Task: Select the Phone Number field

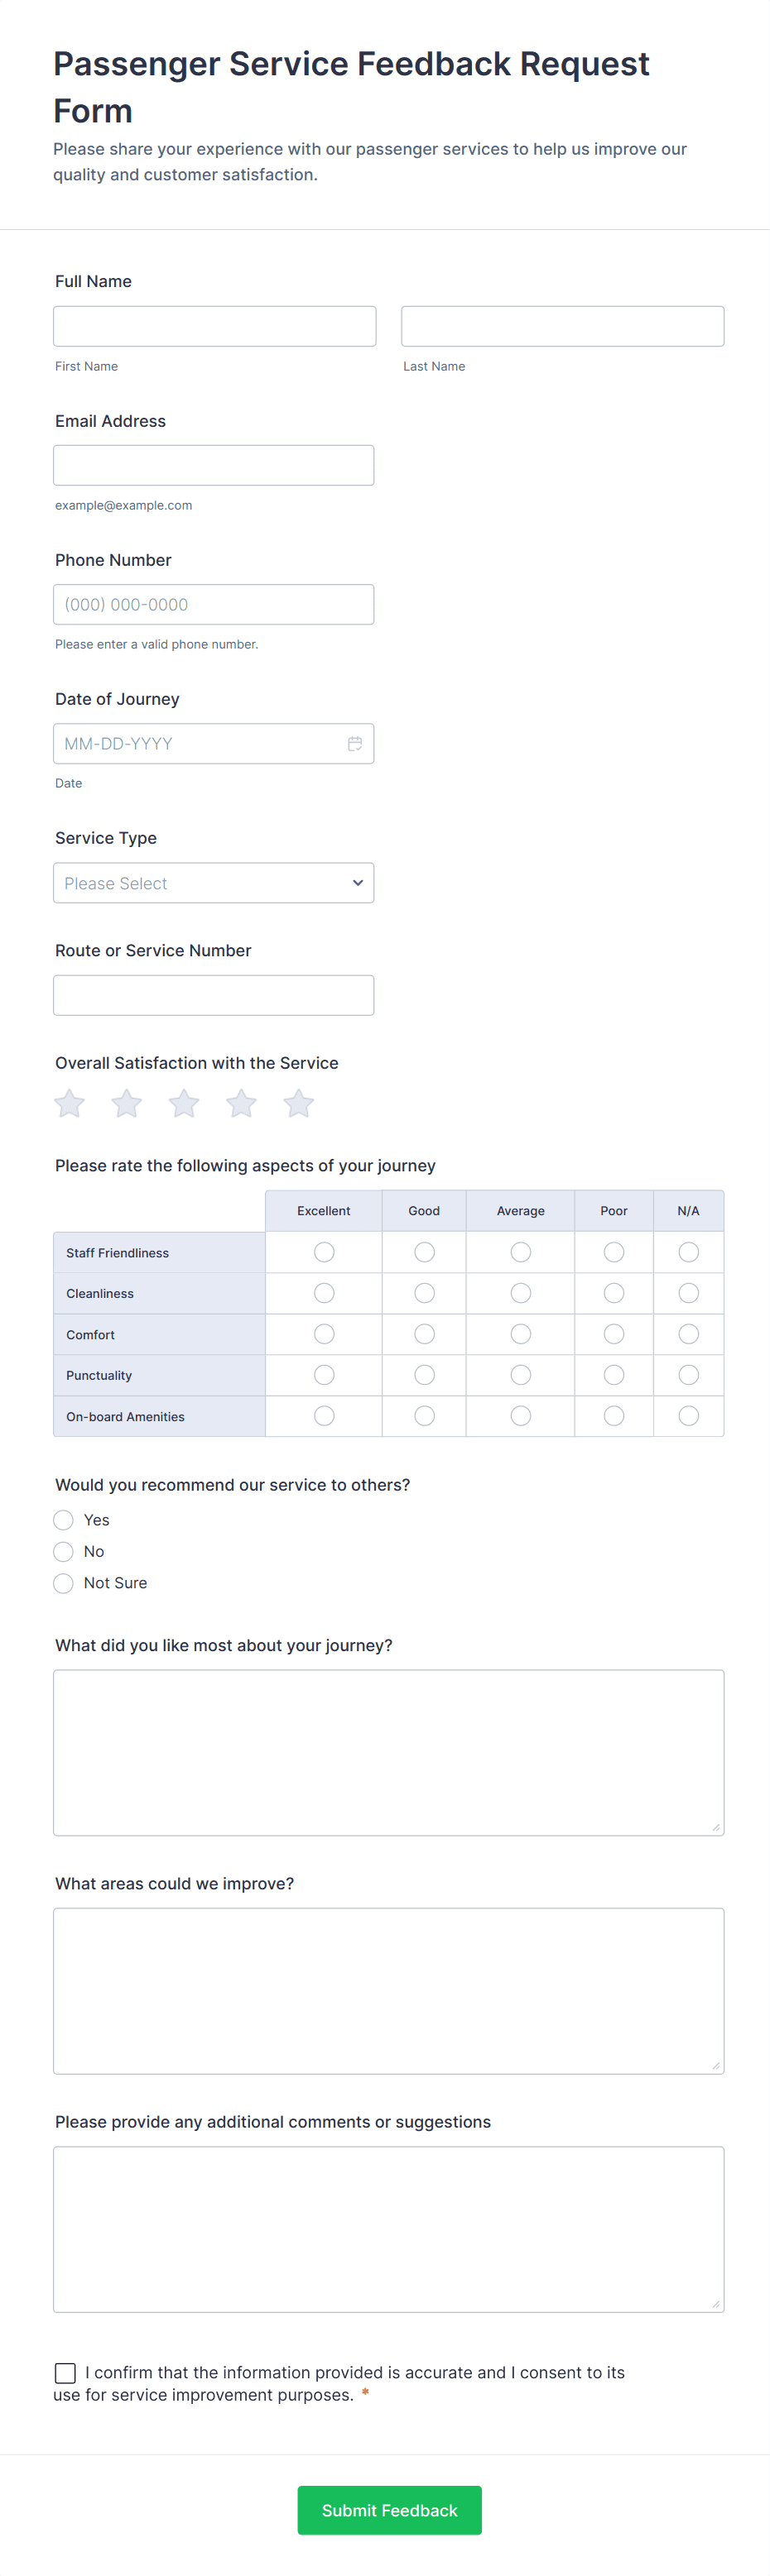Action: click(x=214, y=604)
